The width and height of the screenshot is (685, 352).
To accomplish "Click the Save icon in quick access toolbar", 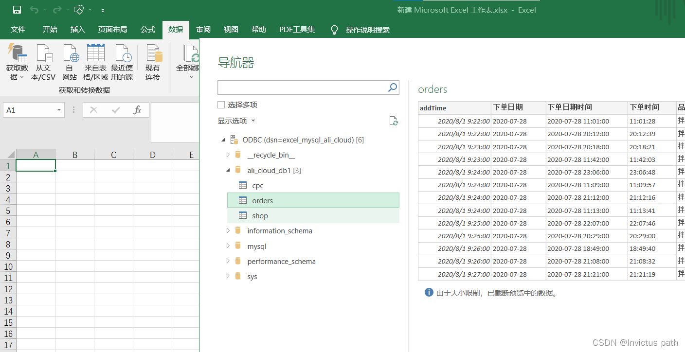I will tap(17, 10).
